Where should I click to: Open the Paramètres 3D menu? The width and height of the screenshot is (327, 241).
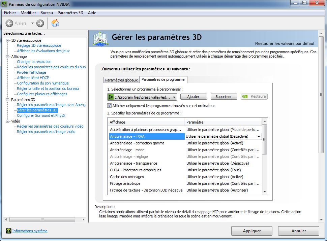coord(70,13)
